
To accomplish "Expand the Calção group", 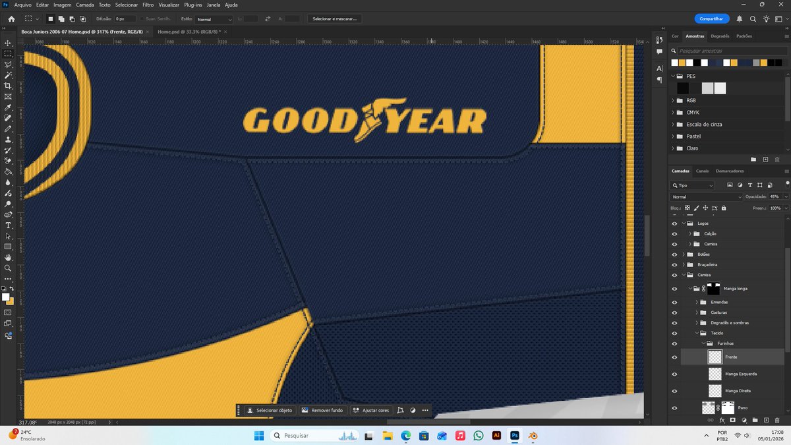I will [690, 234].
